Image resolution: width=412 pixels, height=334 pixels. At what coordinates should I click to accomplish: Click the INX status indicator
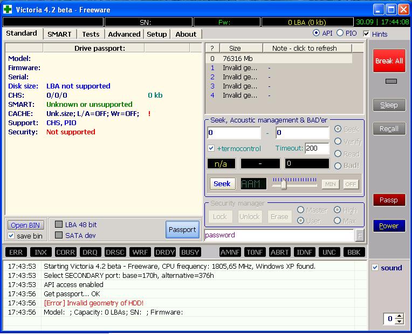pyautogui.click(x=41, y=252)
